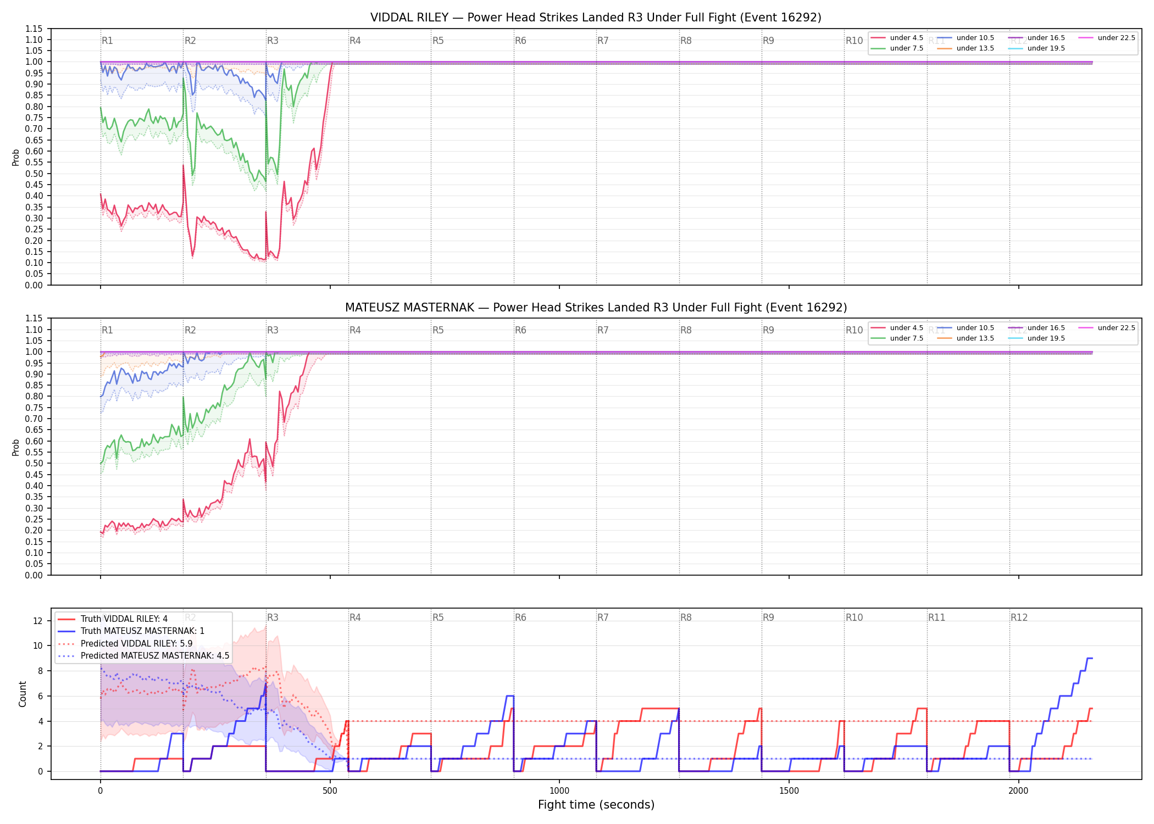Click 'under 19.5' legend entry in Masternak chart
Image resolution: width=1154 pixels, height=824 pixels.
(x=1036, y=338)
